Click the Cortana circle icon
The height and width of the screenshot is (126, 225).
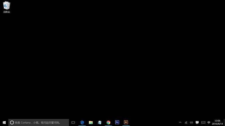point(12,122)
